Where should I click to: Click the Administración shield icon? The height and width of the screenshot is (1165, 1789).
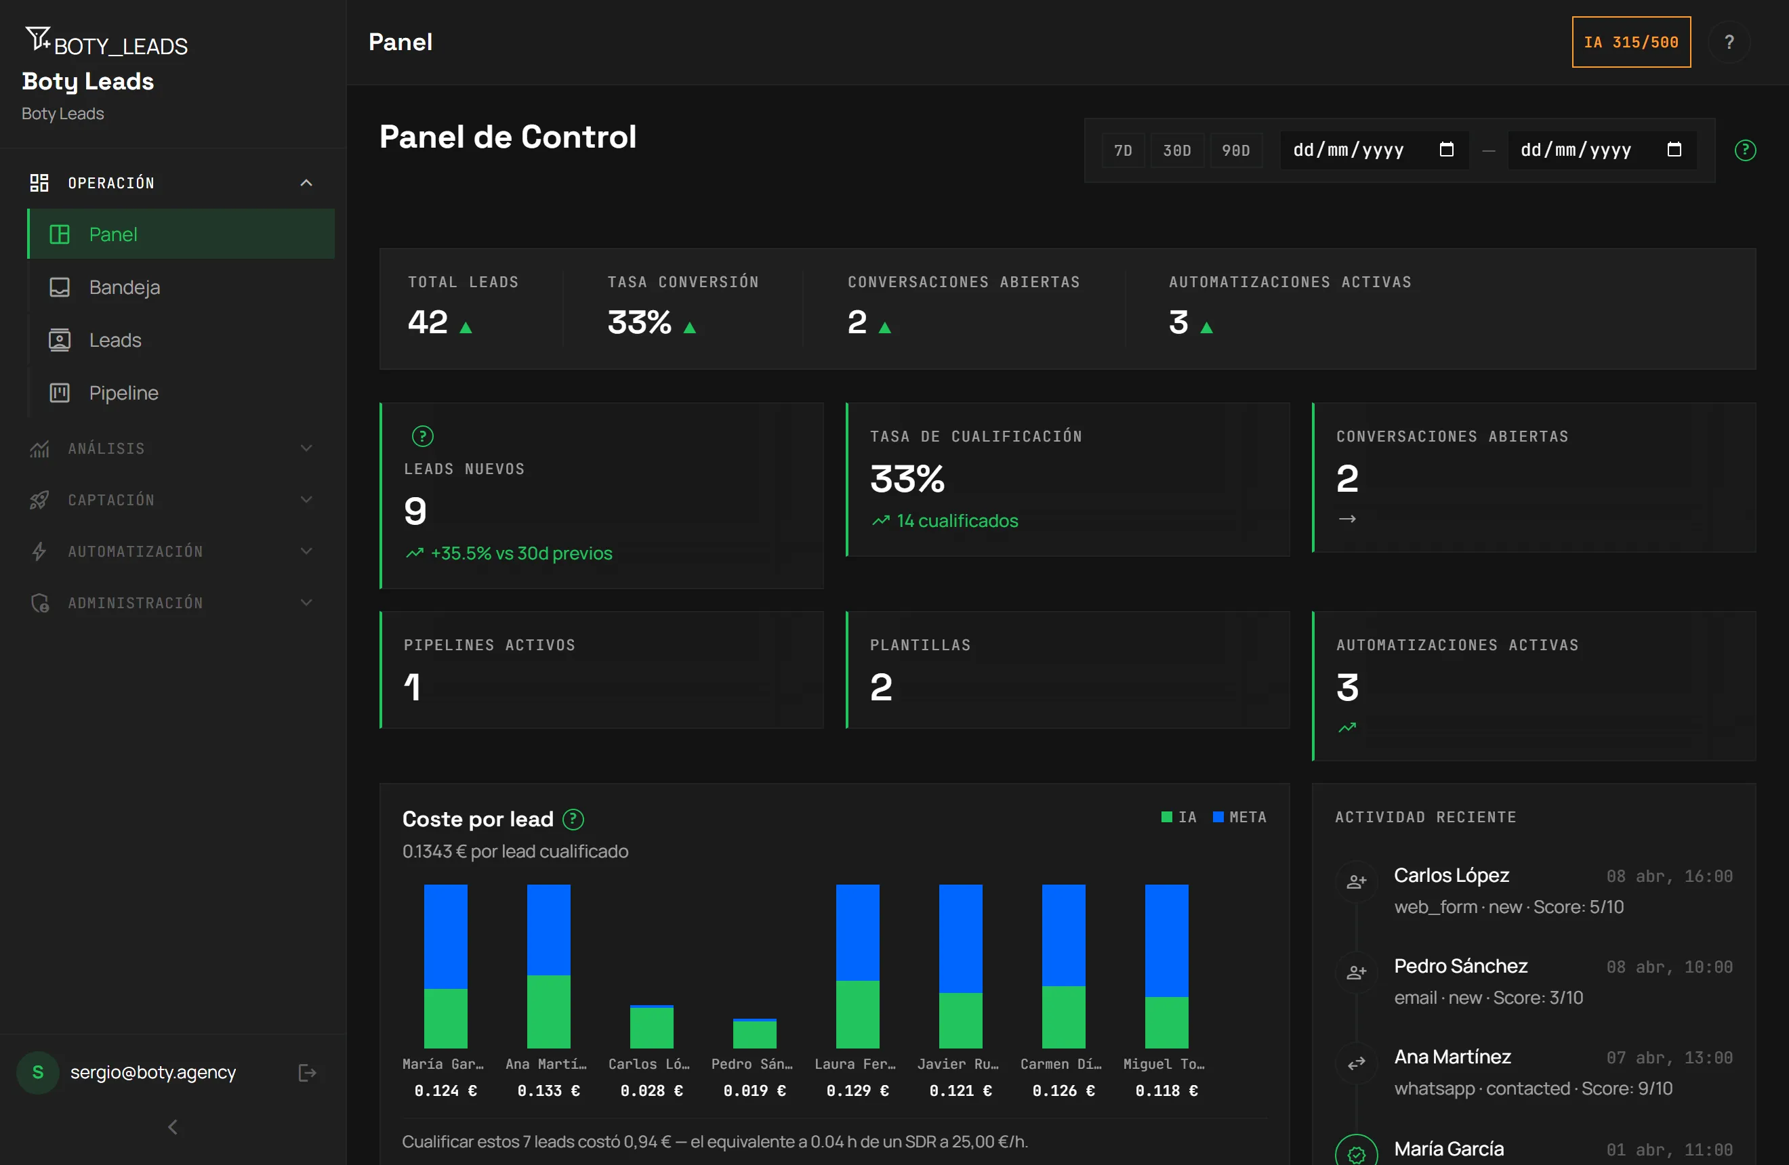point(39,602)
